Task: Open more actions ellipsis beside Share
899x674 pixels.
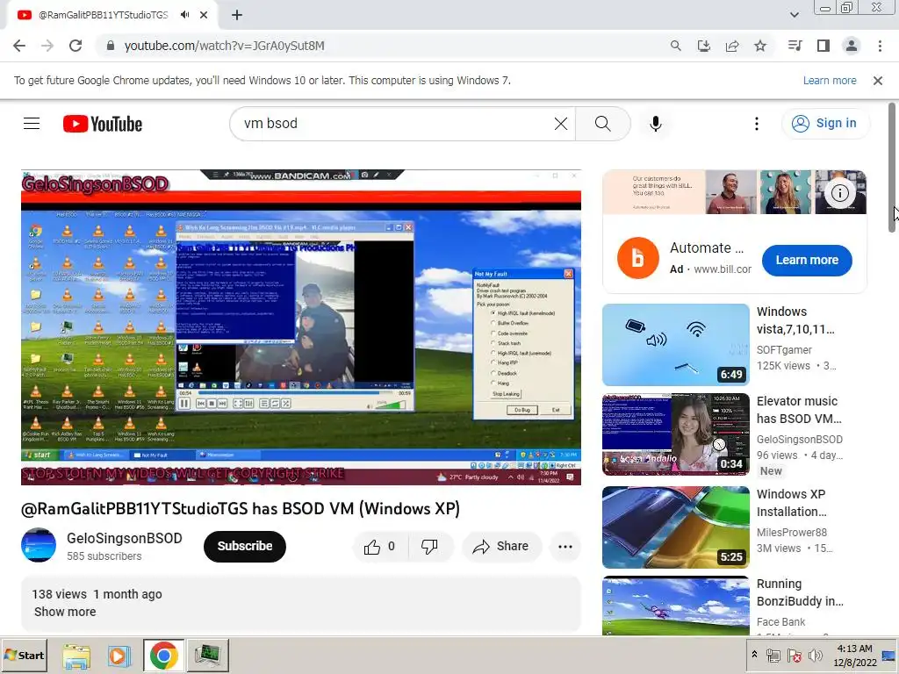Action: point(565,547)
